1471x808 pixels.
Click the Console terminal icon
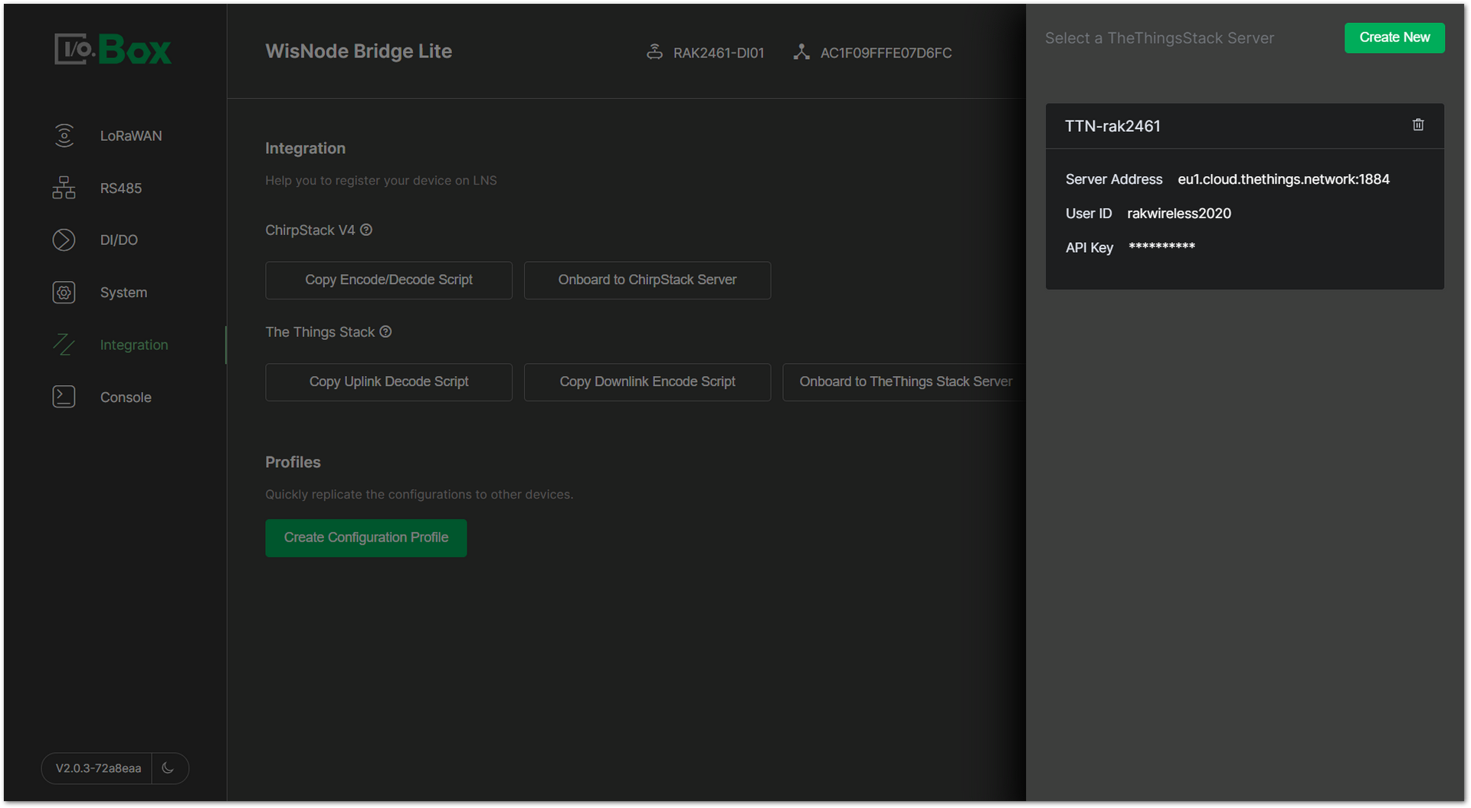pos(64,397)
